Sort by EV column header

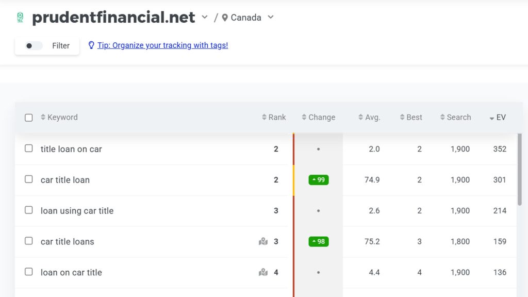[498, 117]
